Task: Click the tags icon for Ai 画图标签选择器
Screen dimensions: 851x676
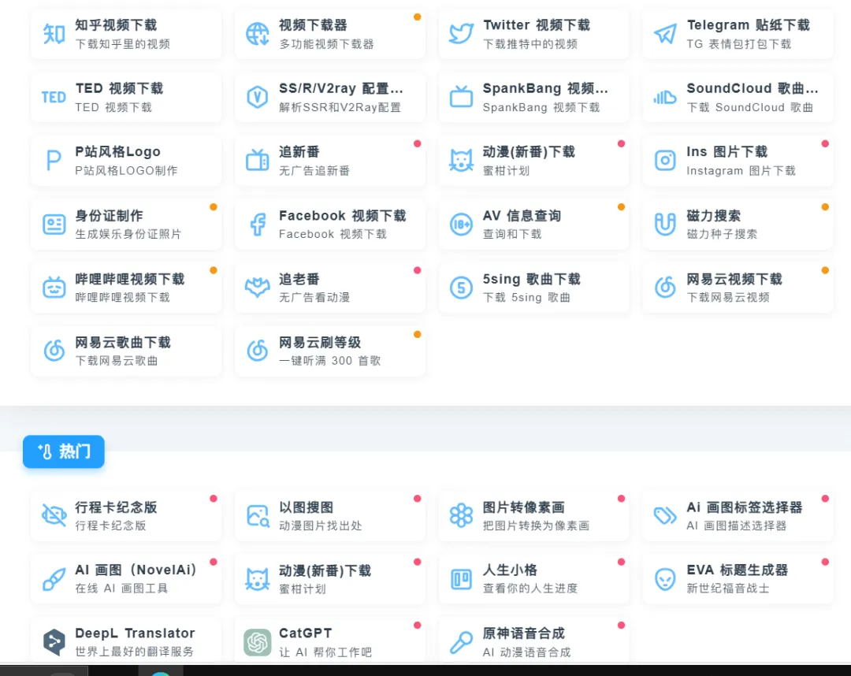Action: click(665, 515)
